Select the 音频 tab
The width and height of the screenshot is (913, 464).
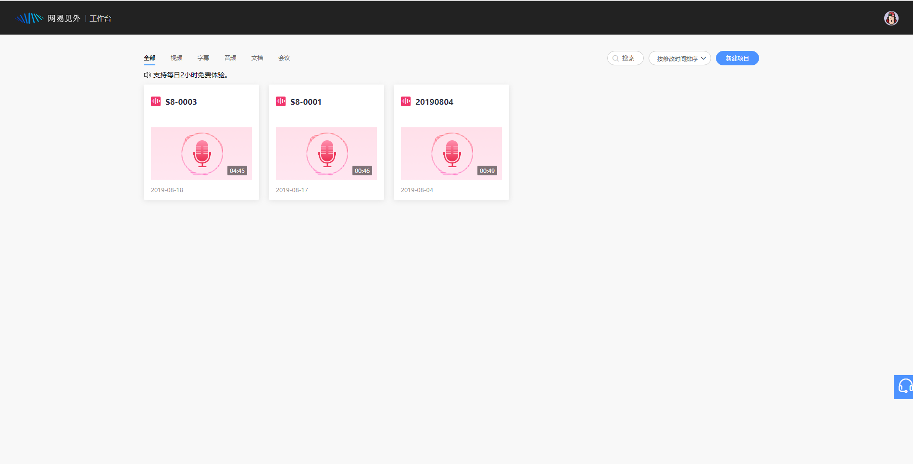pyautogui.click(x=230, y=58)
